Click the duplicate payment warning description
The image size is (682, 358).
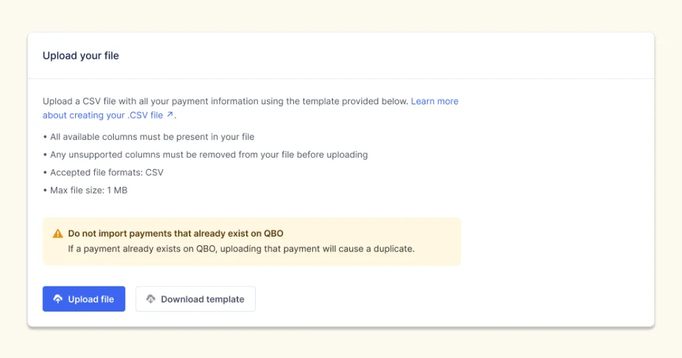241,249
